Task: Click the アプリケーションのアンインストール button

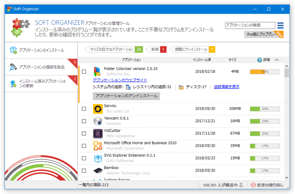Action: point(126,96)
